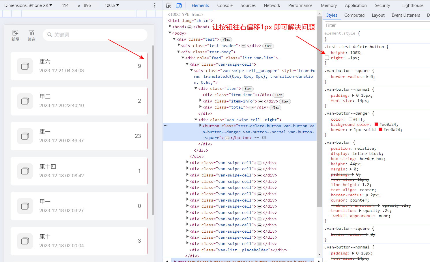Open the 康六 list item
430x262 pixels.
[x=79, y=66]
